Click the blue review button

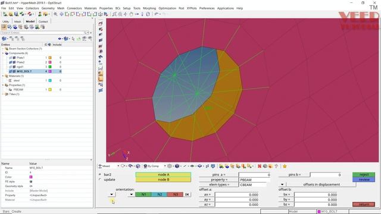pos(364,180)
